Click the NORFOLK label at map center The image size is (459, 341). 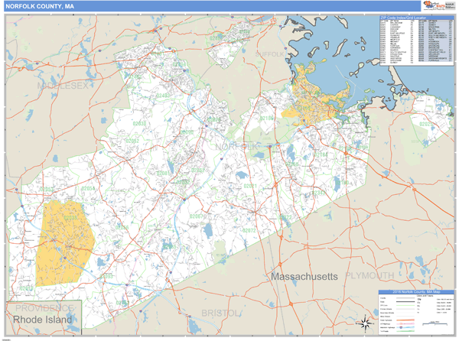coord(239,145)
